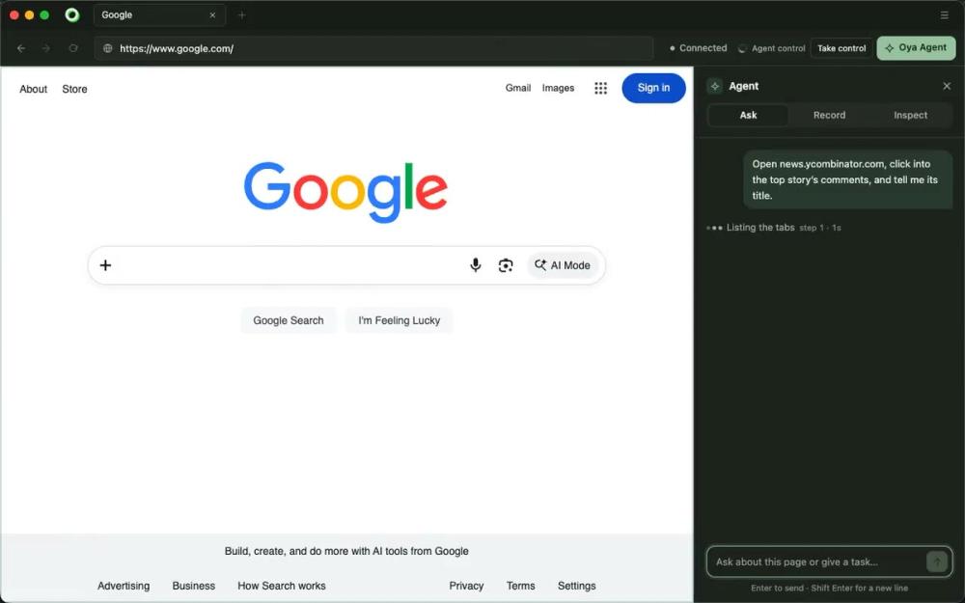The image size is (965, 603).
Task: Click the Google Search button
Action: (x=288, y=320)
